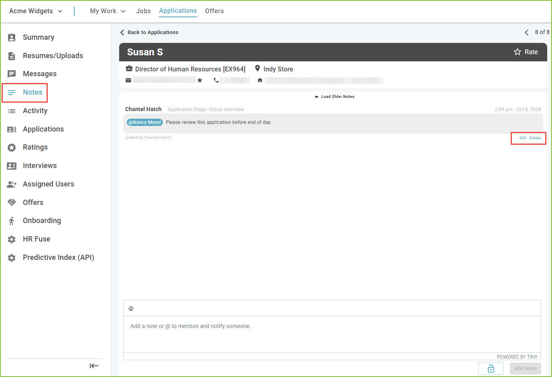Collapse the sidebar with arrow icon
Image resolution: width=552 pixels, height=377 pixels.
pyautogui.click(x=94, y=366)
